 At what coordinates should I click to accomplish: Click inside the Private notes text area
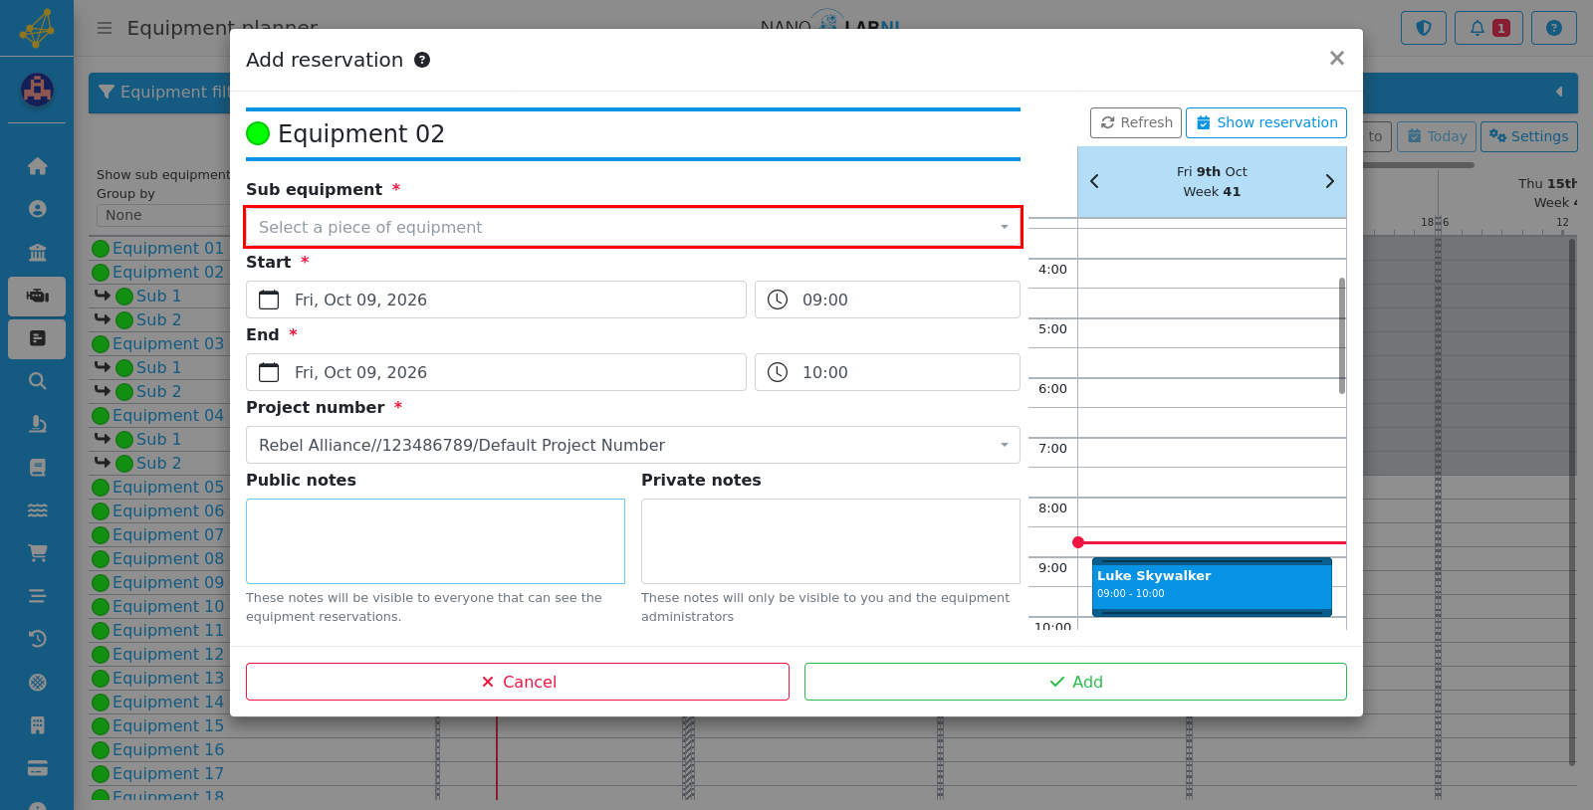pyautogui.click(x=830, y=541)
